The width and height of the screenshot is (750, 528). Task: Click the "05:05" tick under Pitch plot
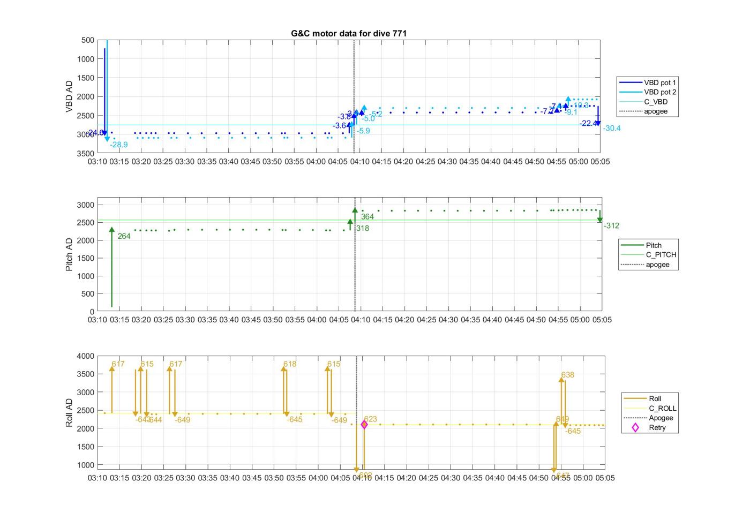602,320
